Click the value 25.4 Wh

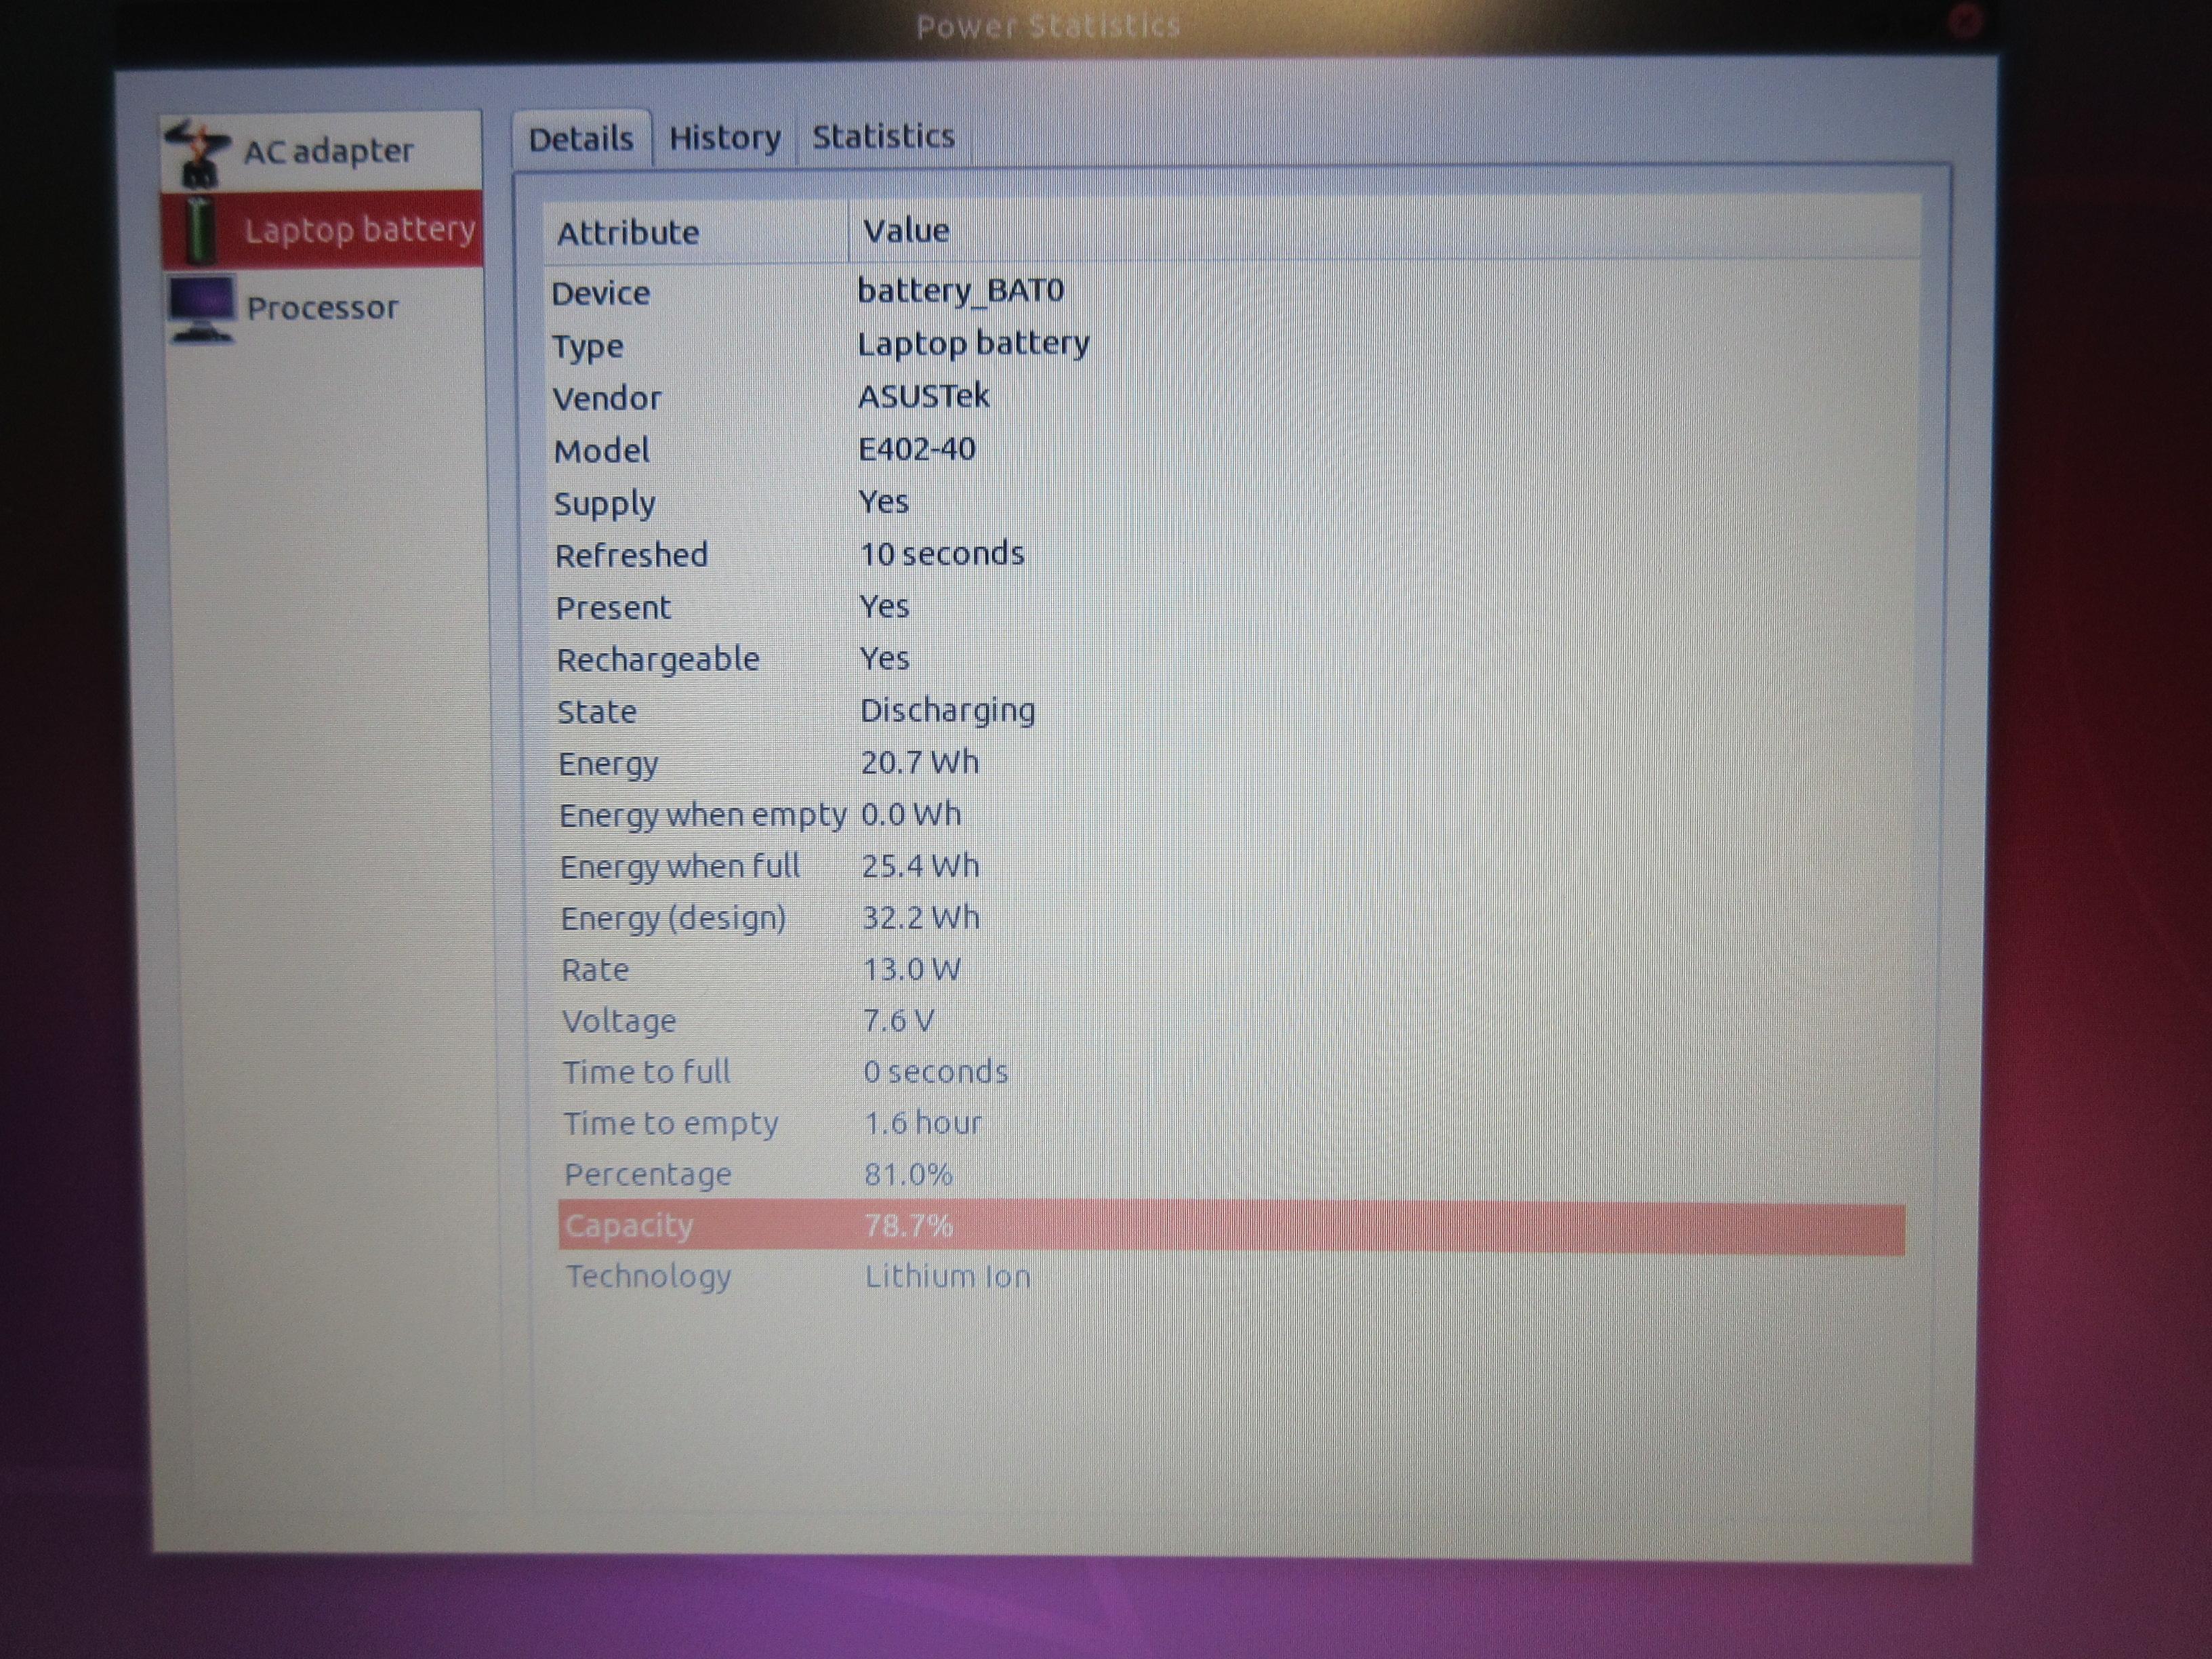(921, 866)
